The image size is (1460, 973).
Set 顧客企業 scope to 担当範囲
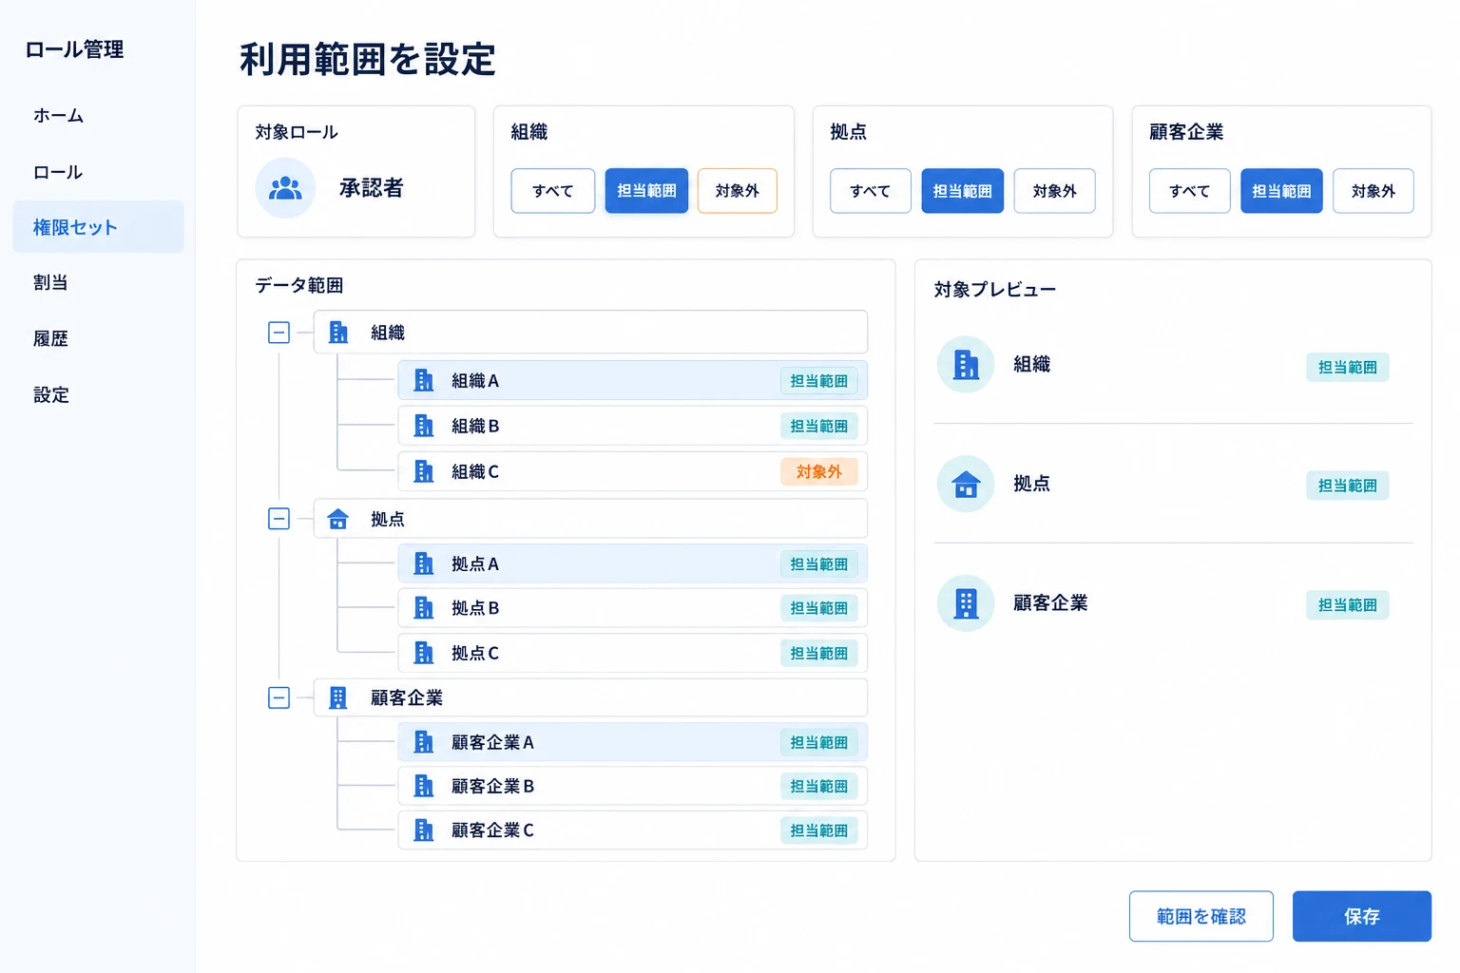pos(1282,191)
